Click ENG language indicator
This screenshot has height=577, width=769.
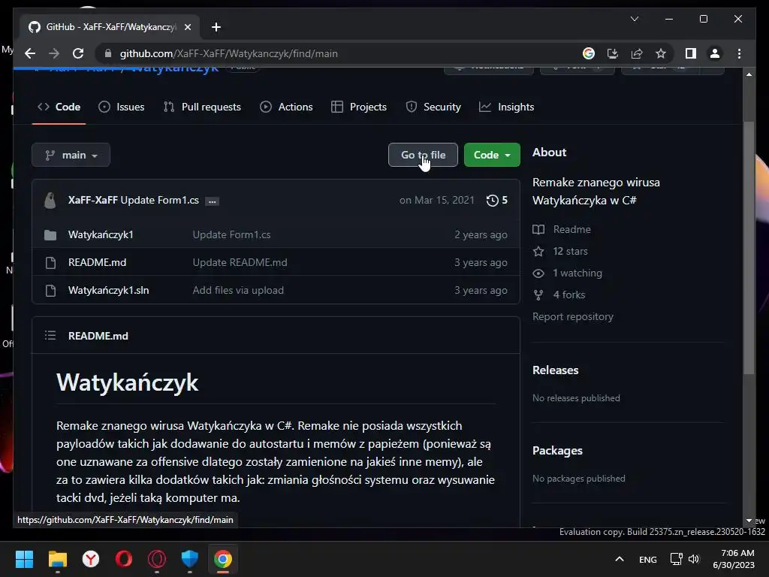(x=648, y=559)
